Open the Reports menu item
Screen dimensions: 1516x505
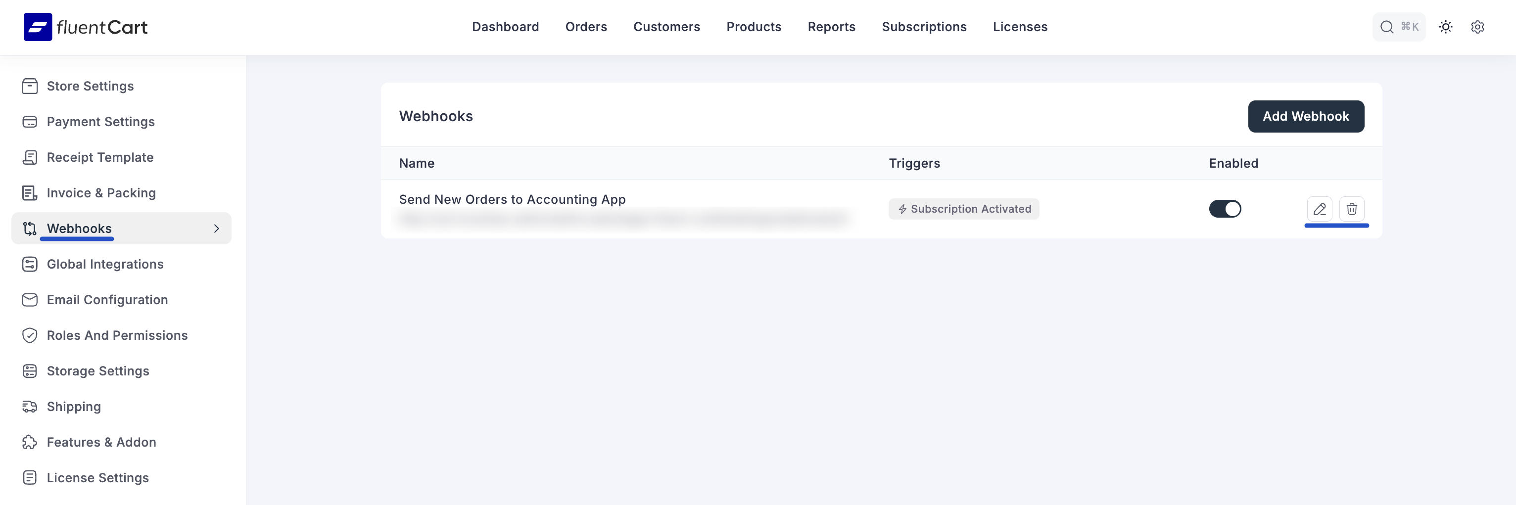pos(831,27)
